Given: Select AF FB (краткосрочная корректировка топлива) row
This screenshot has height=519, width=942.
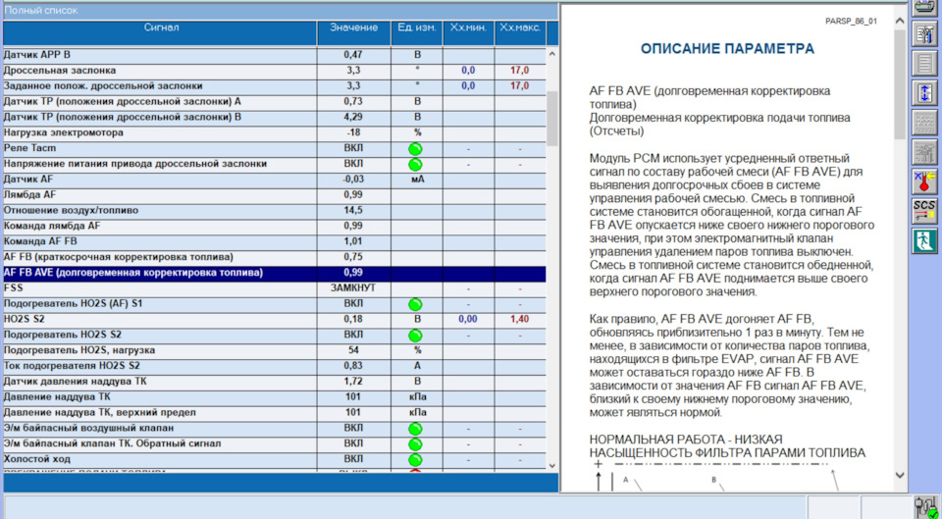Looking at the screenshot, I should pyautogui.click(x=275, y=257).
